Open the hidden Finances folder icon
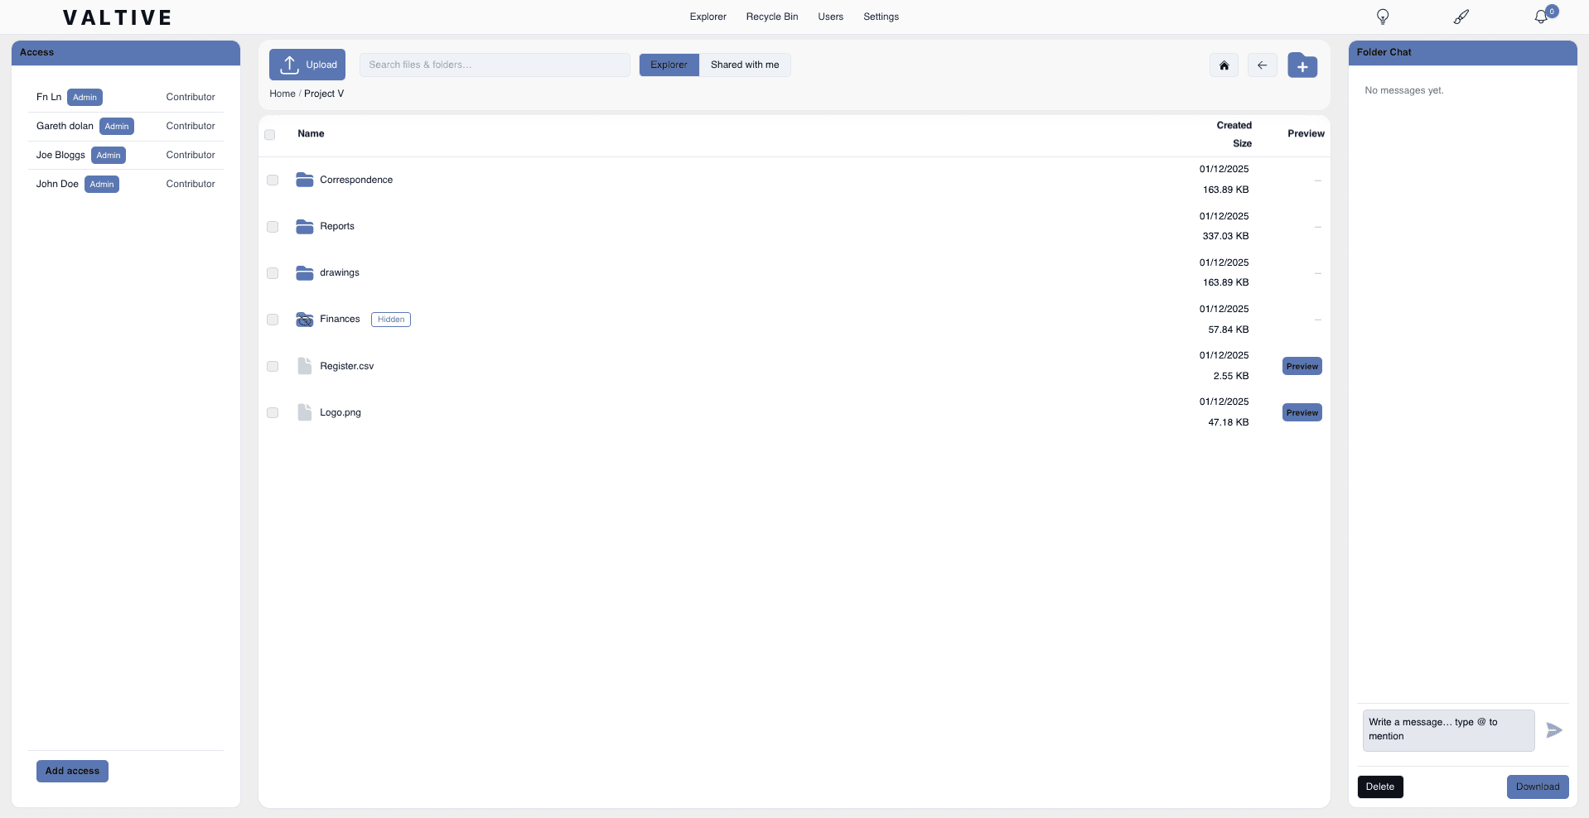1589x818 pixels. click(303, 320)
